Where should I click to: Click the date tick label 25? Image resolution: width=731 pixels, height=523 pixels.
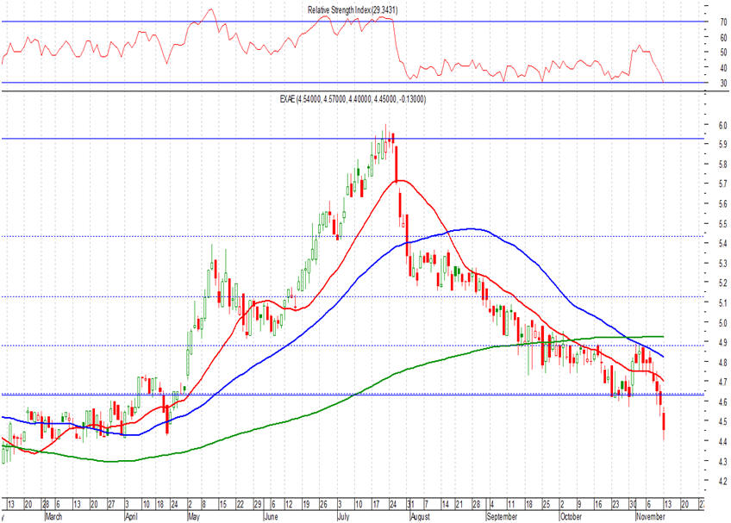(546, 504)
